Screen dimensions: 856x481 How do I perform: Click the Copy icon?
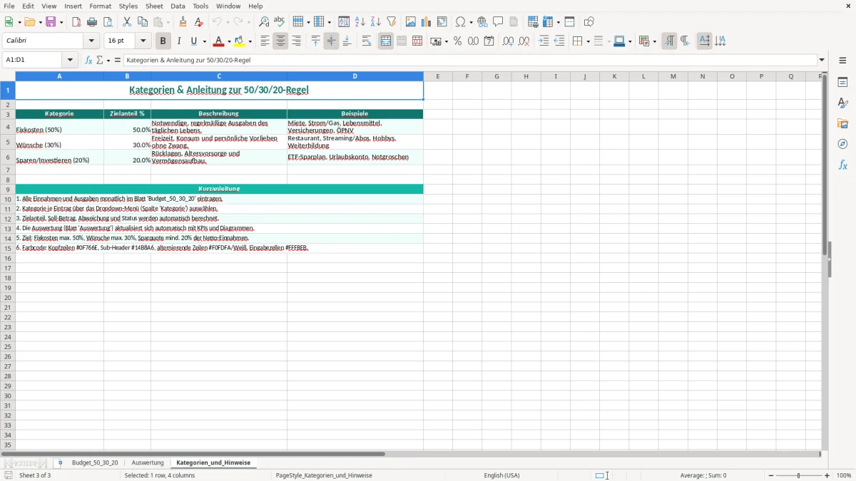(143, 22)
